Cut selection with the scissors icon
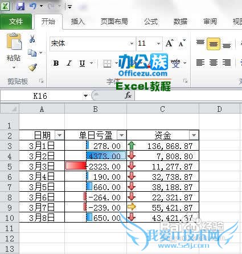This screenshot has height=254, width=242. click(x=32, y=39)
